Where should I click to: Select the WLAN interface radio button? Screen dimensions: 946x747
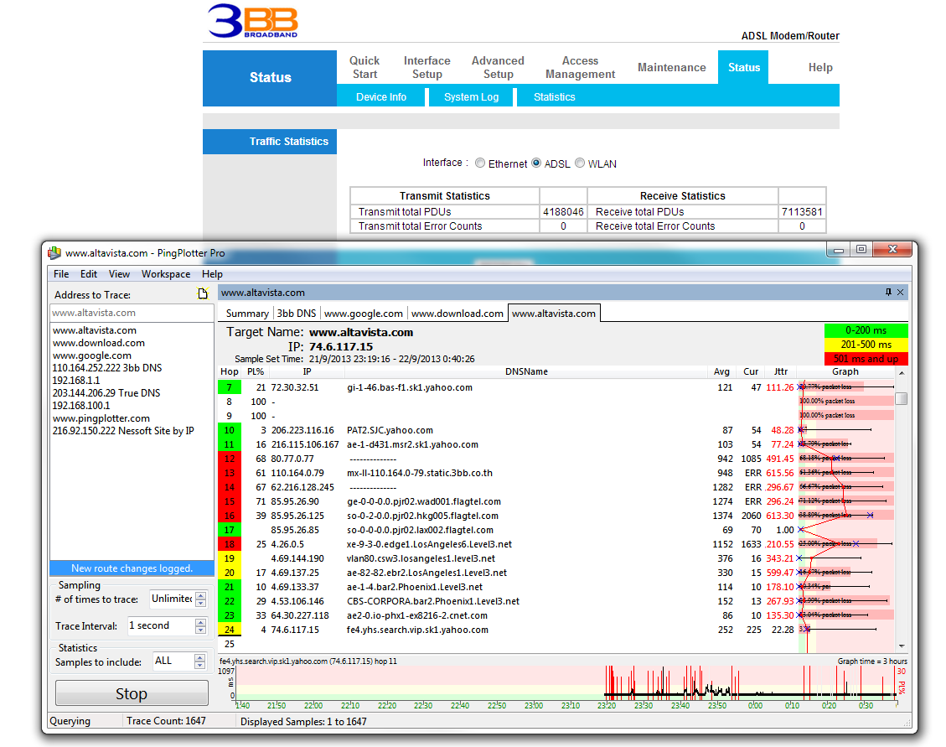click(x=580, y=163)
